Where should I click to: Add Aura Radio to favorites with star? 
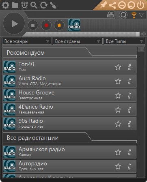118,81
